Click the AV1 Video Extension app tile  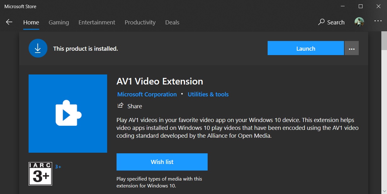68,114
